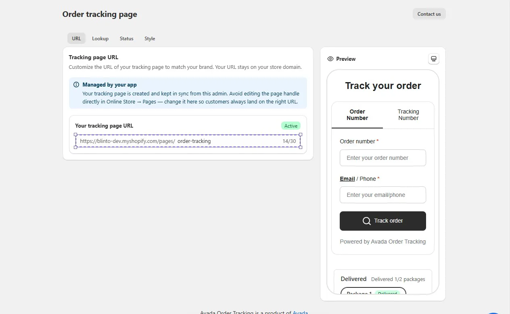The width and height of the screenshot is (510, 314).
Task: Click the Delivered status heading
Action: 353,279
